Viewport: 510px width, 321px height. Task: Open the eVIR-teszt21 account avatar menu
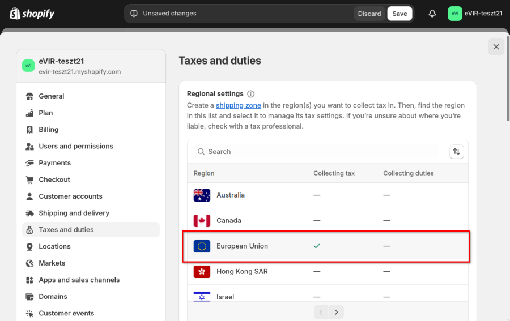[x=475, y=14]
